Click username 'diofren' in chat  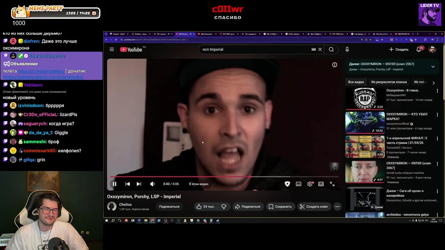pos(32,41)
